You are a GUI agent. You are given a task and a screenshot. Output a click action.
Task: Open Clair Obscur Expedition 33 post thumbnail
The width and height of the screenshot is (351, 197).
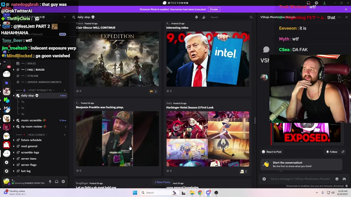pyautogui.click(x=117, y=59)
